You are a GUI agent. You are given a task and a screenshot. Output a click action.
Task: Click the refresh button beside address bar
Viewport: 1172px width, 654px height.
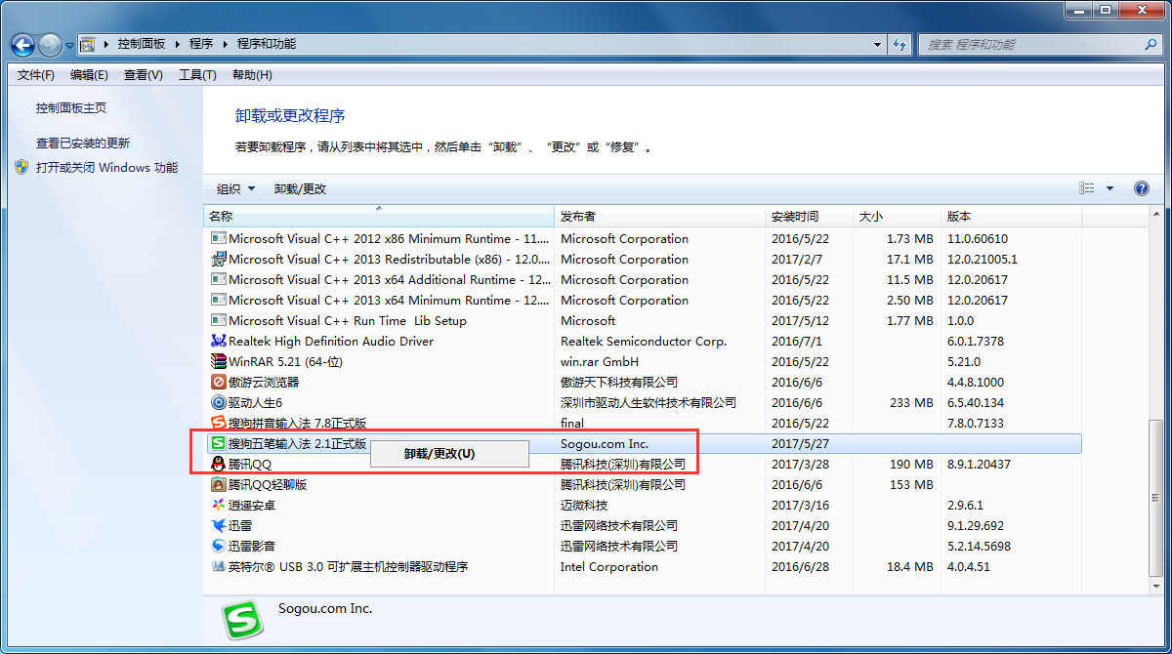coord(900,44)
